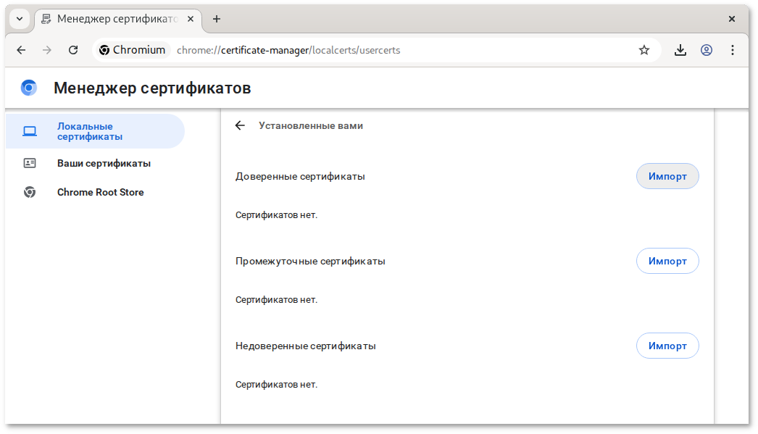The image size is (758, 434).
Task: Open the three-dot browser menu
Action: [733, 49]
